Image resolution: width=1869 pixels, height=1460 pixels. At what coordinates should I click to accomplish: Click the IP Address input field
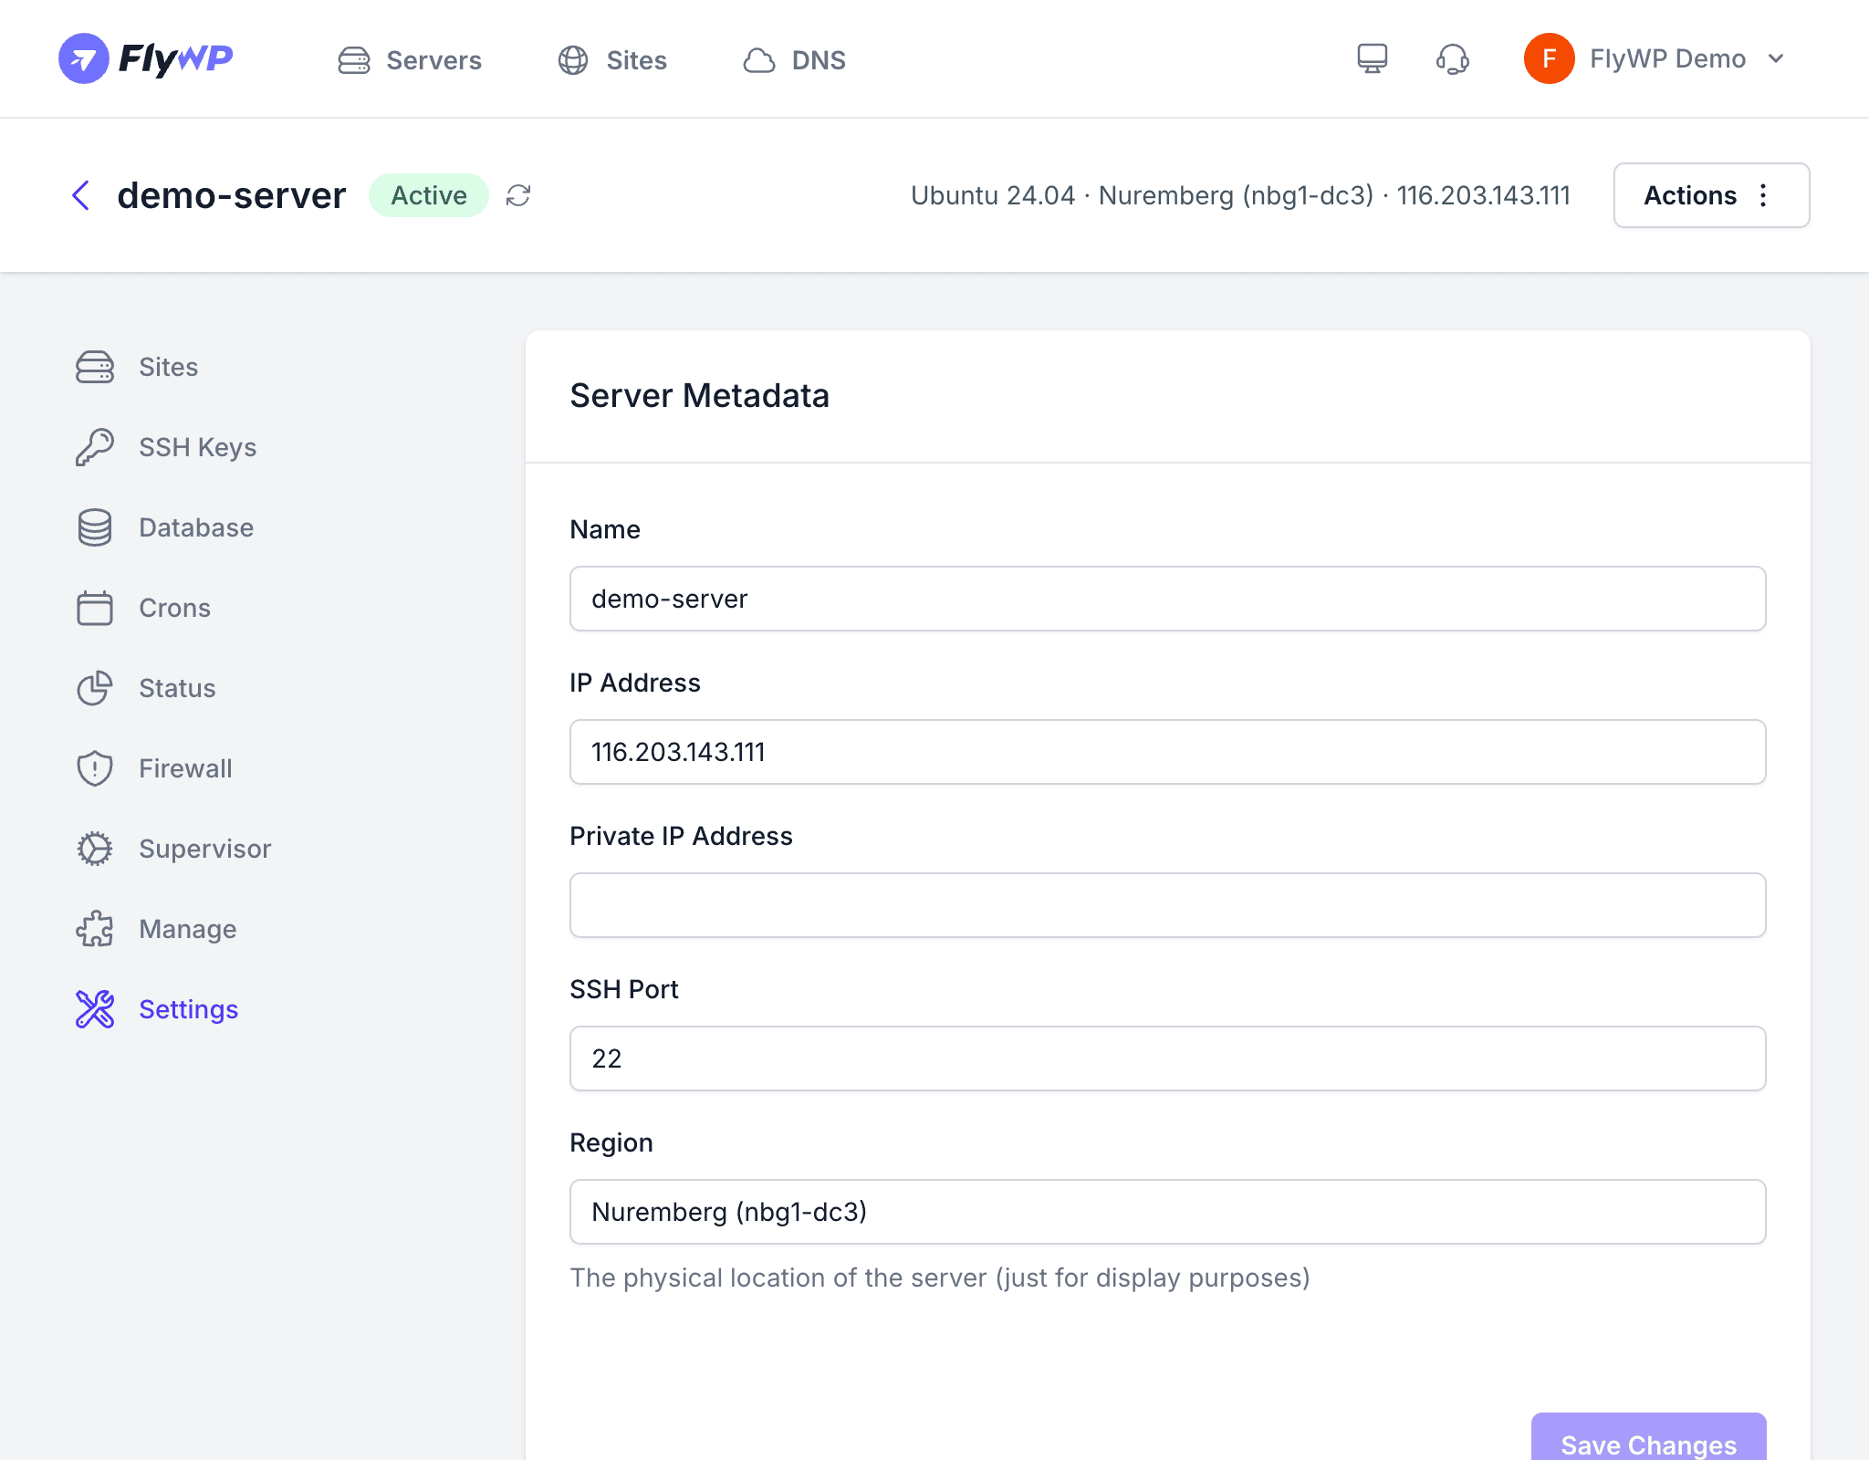click(1167, 752)
